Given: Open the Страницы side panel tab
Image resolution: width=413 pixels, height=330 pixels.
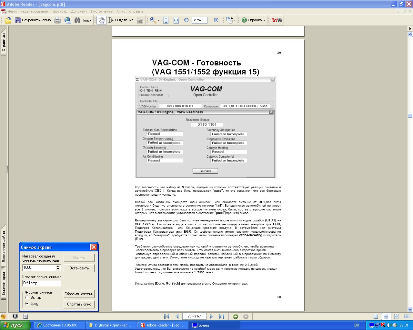Looking at the screenshot, I should (4, 43).
